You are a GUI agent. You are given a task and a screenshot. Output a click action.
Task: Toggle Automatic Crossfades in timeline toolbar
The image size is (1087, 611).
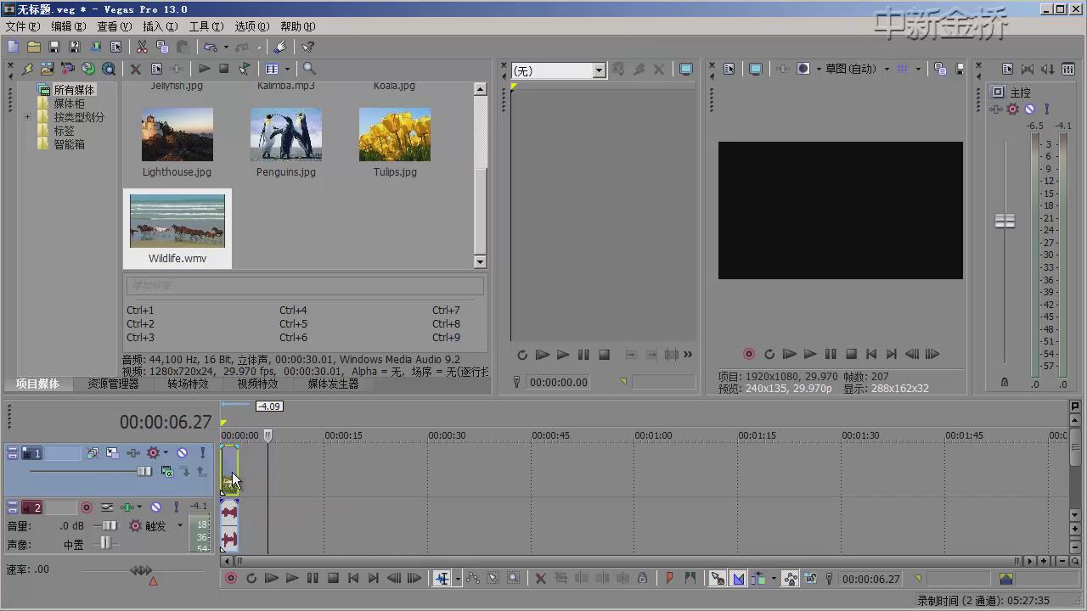(738, 579)
